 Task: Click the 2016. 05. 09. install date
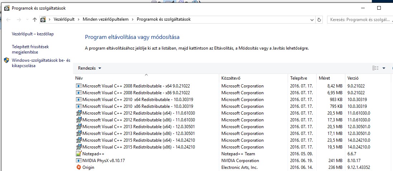click(301, 154)
